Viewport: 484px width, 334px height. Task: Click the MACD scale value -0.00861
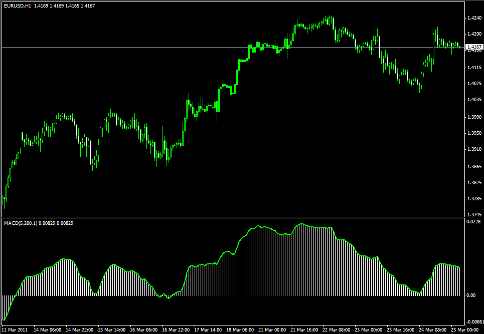pyautogui.click(x=474, y=322)
